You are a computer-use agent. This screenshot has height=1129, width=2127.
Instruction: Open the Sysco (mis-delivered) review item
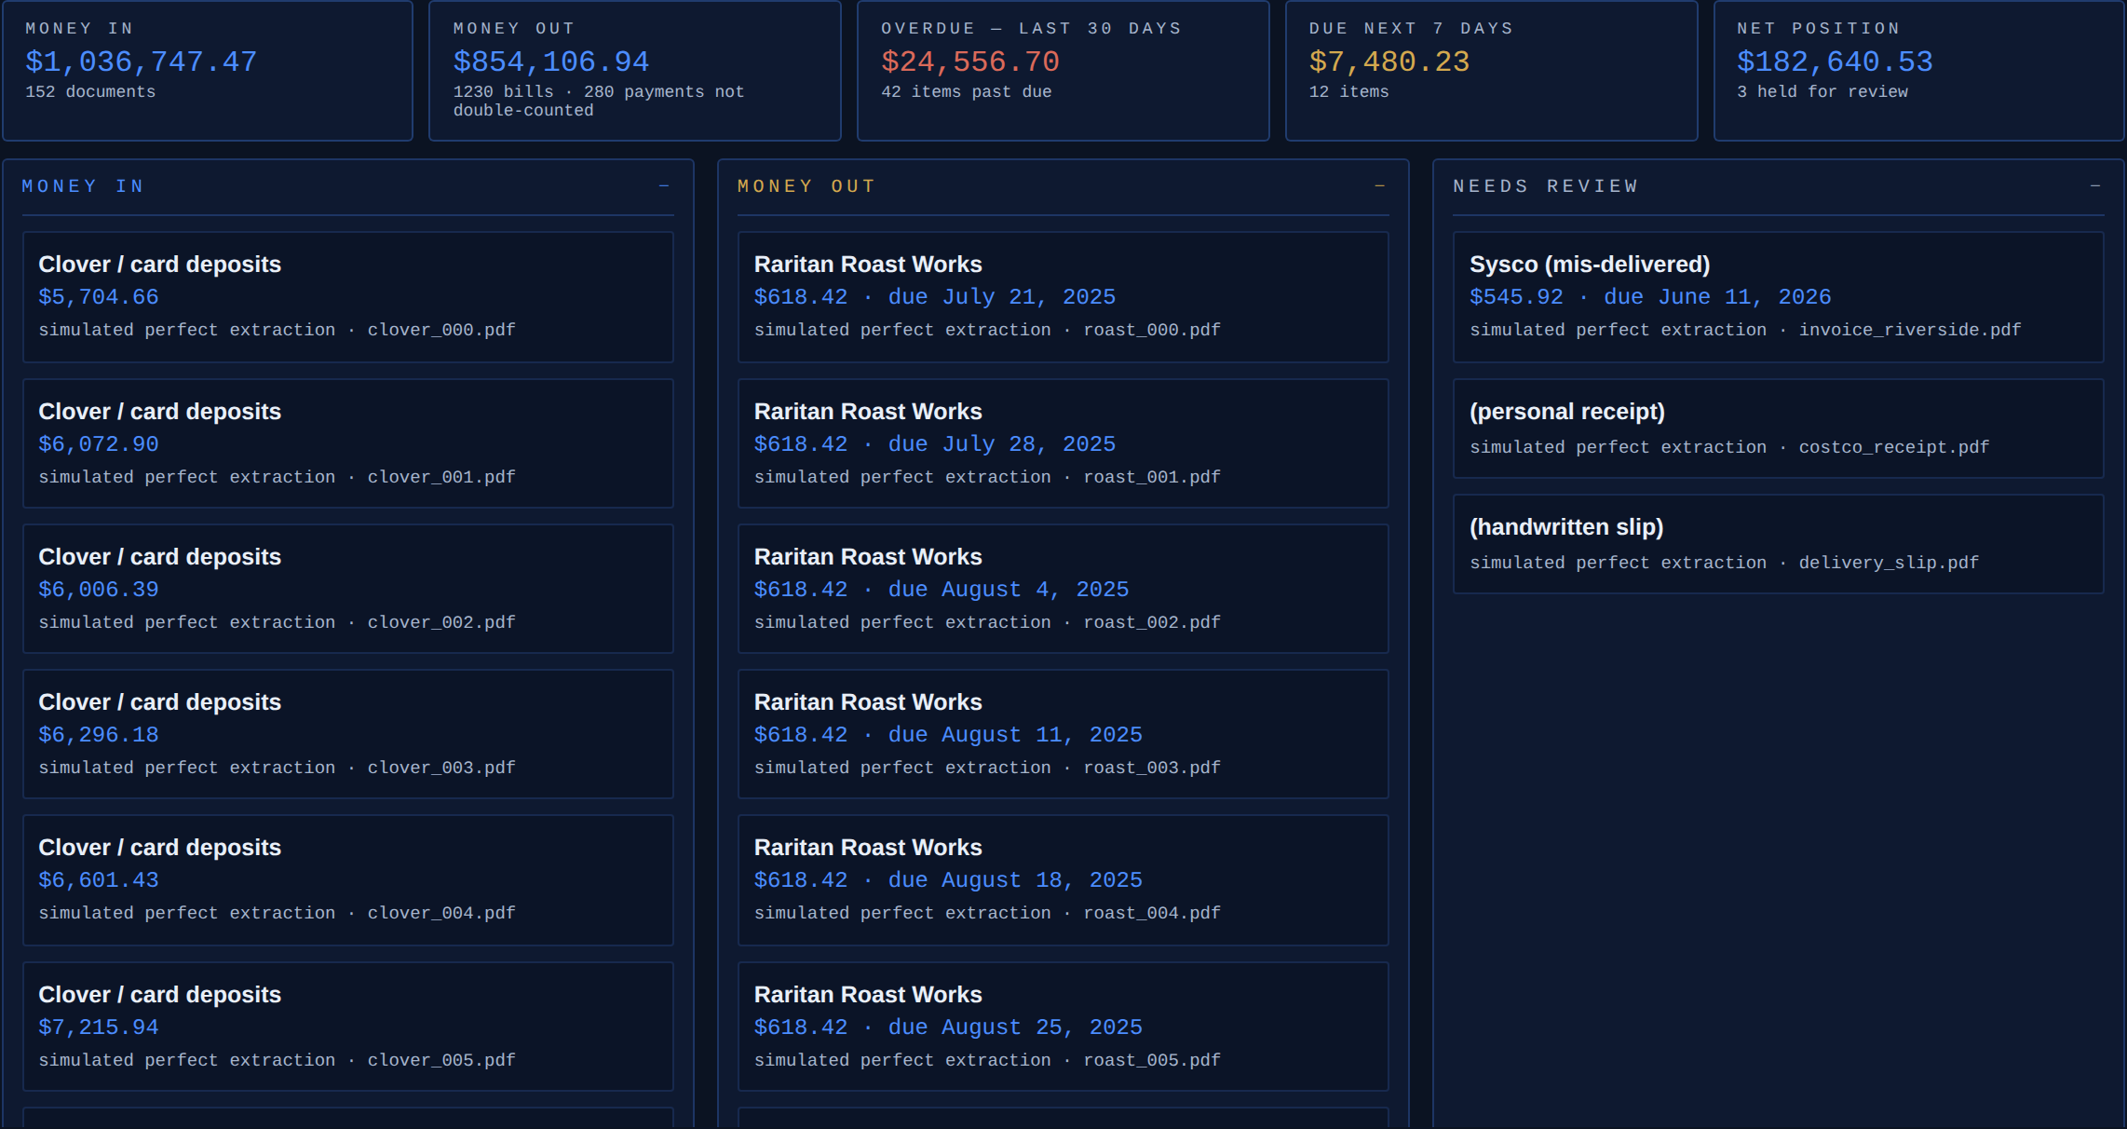[x=1778, y=297]
